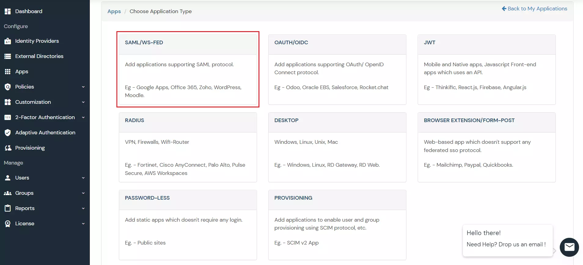The image size is (583, 265).
Task: Select the PROVISIONING application type card
Action: tap(337, 225)
